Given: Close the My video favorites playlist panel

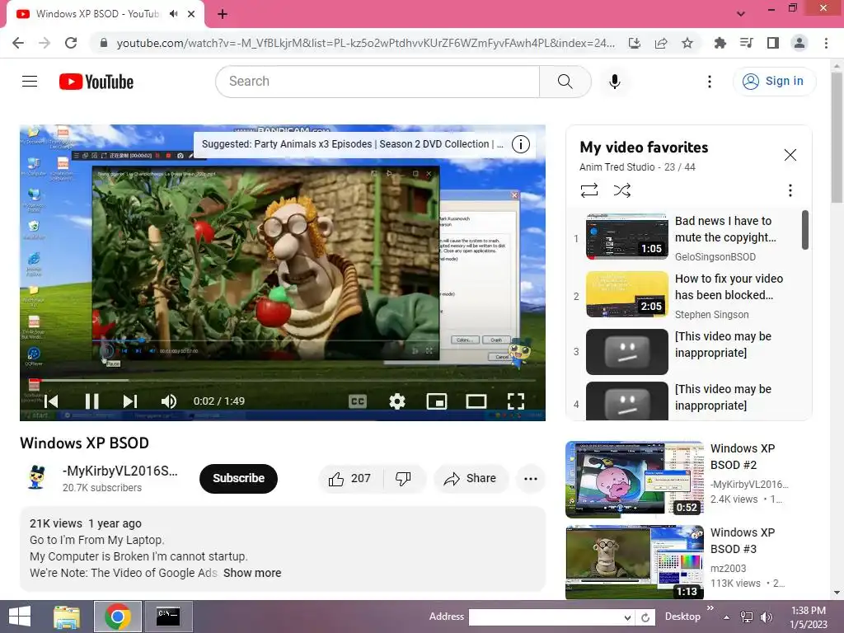Looking at the screenshot, I should pos(790,155).
